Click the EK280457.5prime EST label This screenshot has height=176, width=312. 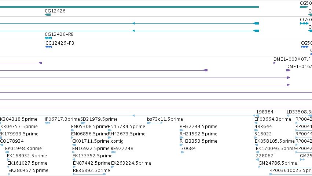pyautogui.click(x=28, y=171)
